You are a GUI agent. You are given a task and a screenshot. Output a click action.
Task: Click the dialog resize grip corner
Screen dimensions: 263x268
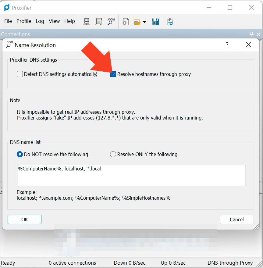point(256,227)
